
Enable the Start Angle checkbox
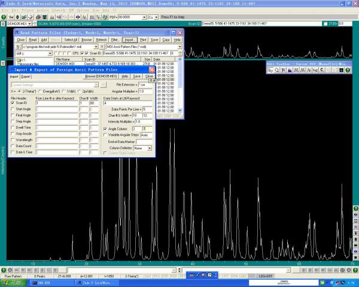tap(13, 109)
